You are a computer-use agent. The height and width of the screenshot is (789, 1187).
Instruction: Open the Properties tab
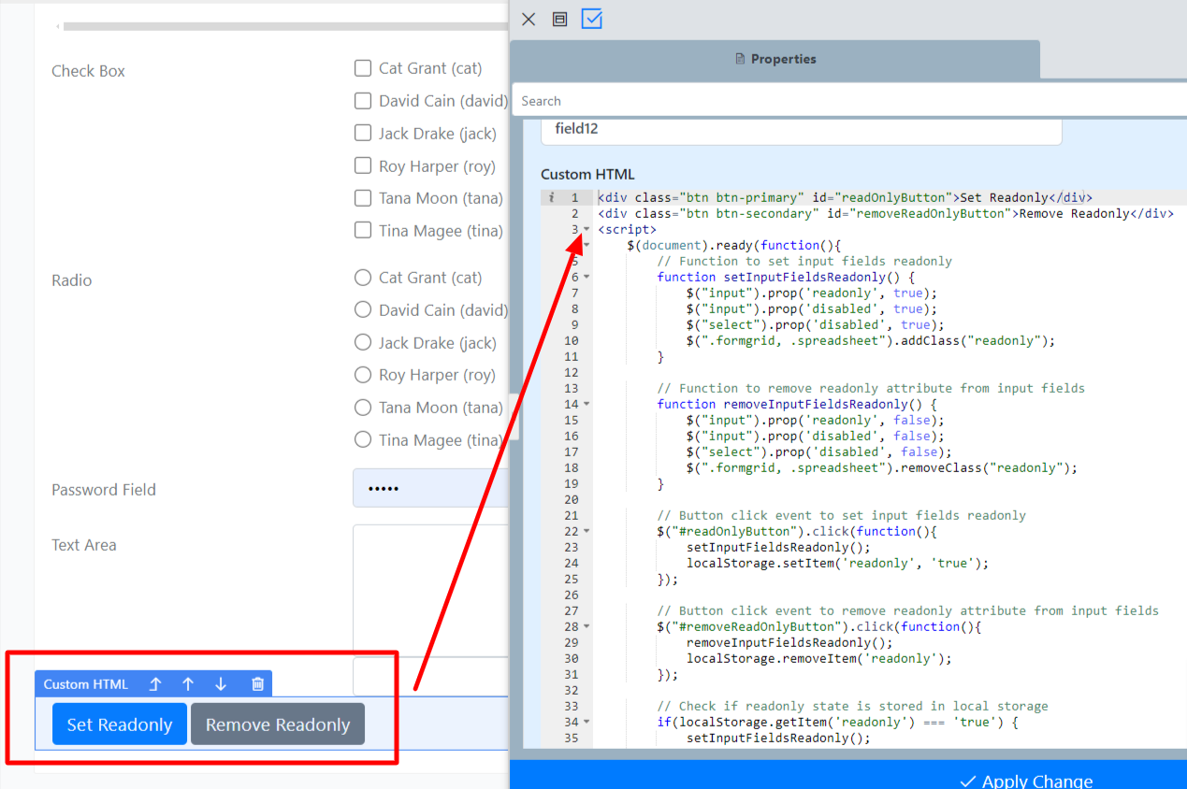[x=774, y=59]
